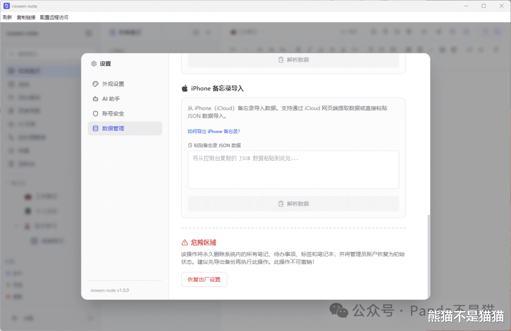Click the 复制链接 menu item

point(26,17)
